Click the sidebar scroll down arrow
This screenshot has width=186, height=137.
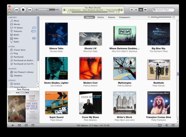click(38, 86)
